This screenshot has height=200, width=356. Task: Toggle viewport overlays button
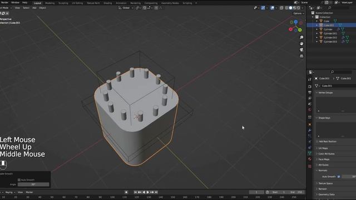(x=272, y=8)
